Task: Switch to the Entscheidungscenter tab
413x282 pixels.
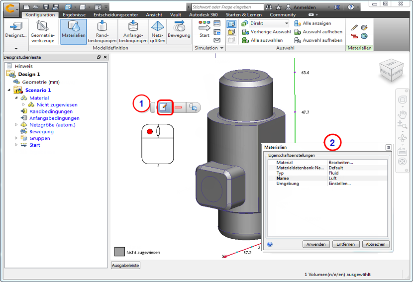Action: coord(115,15)
